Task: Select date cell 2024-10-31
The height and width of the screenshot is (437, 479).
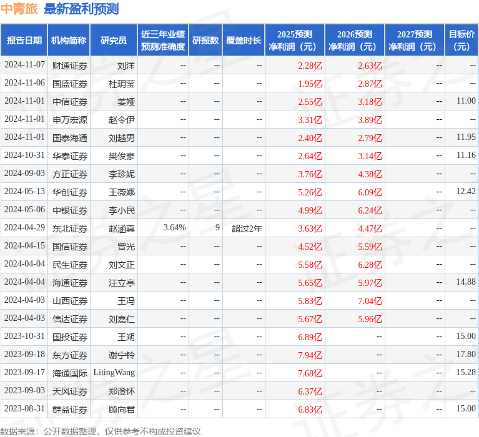Action: coord(24,155)
